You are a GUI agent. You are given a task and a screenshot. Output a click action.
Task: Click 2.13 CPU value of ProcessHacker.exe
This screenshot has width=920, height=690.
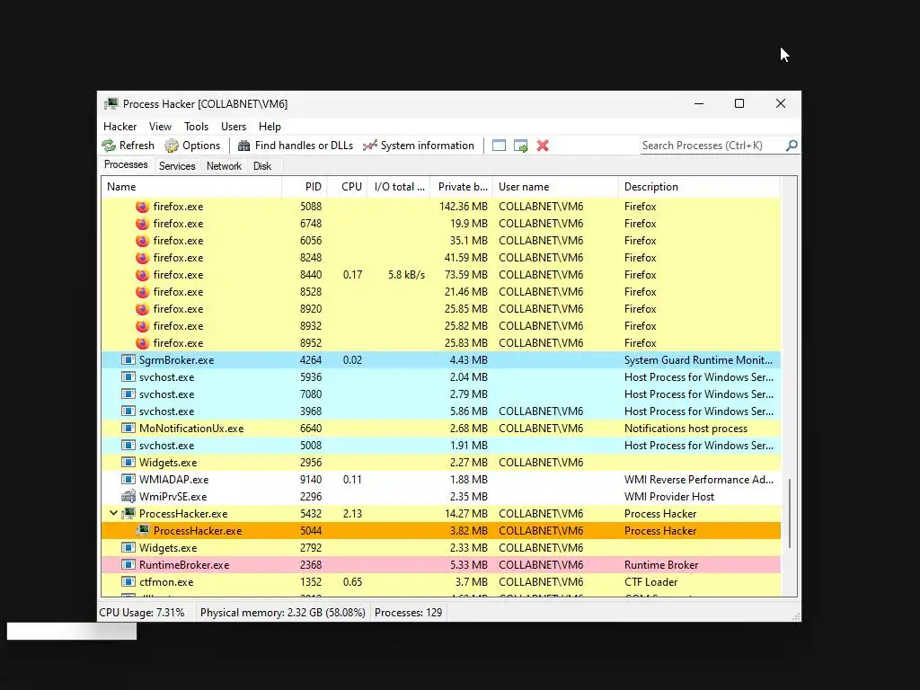(x=352, y=513)
